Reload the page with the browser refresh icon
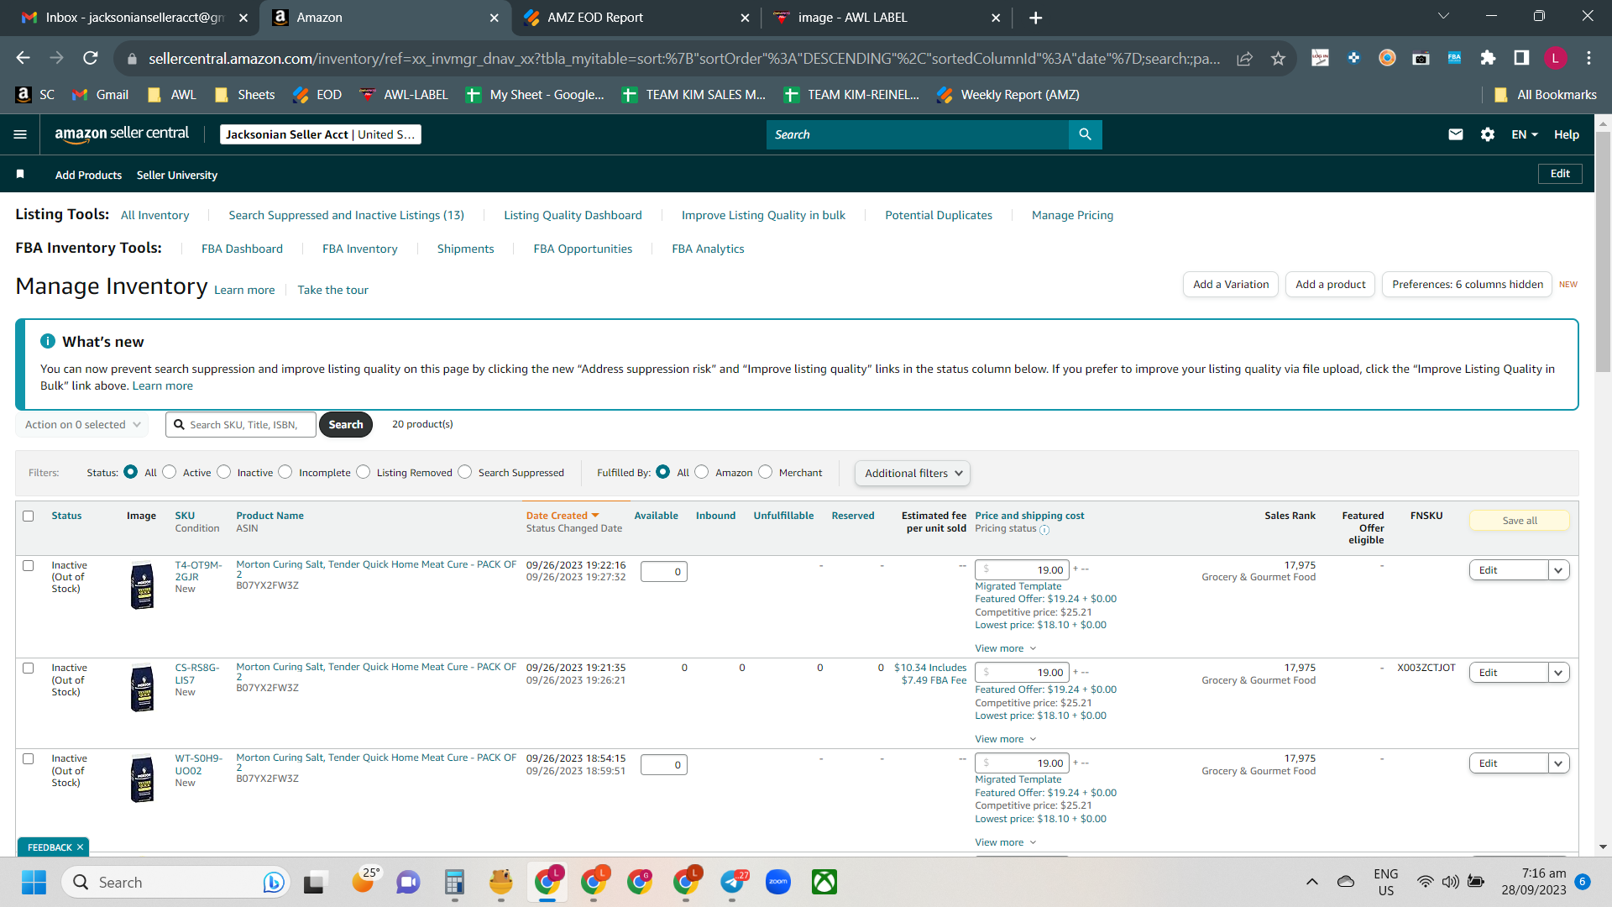 (x=91, y=58)
